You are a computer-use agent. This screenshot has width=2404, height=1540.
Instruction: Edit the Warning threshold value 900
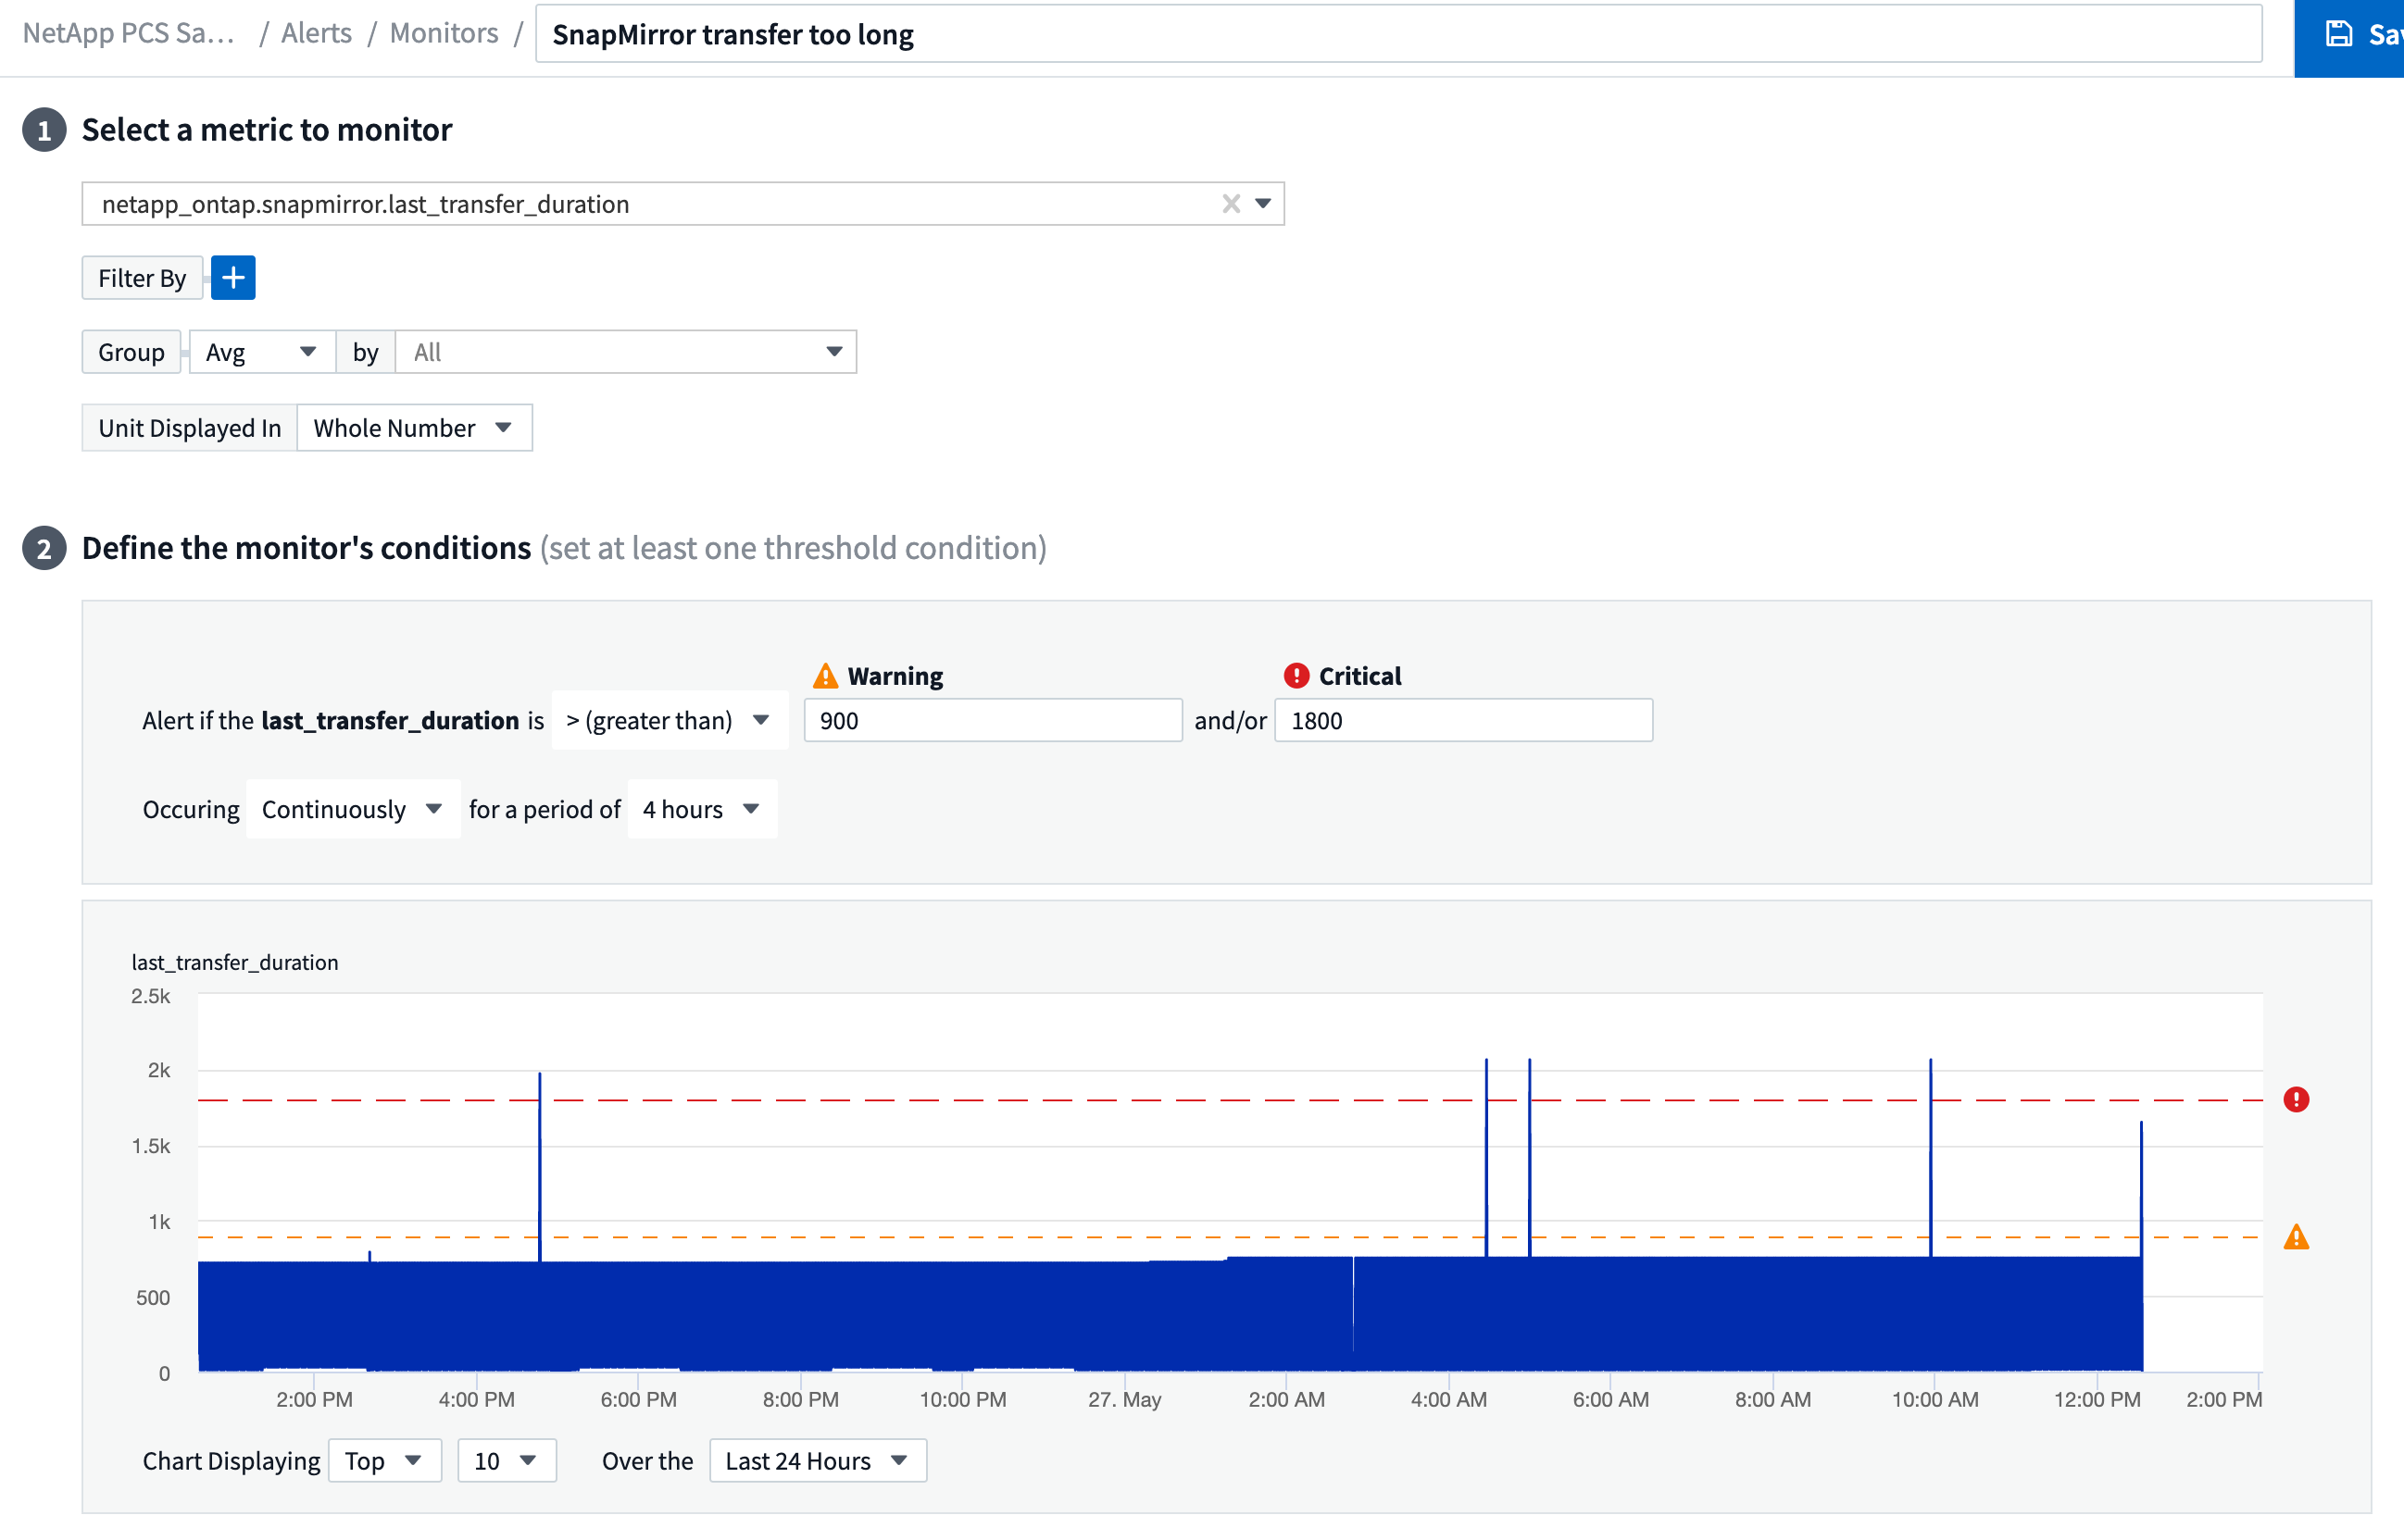[992, 719]
